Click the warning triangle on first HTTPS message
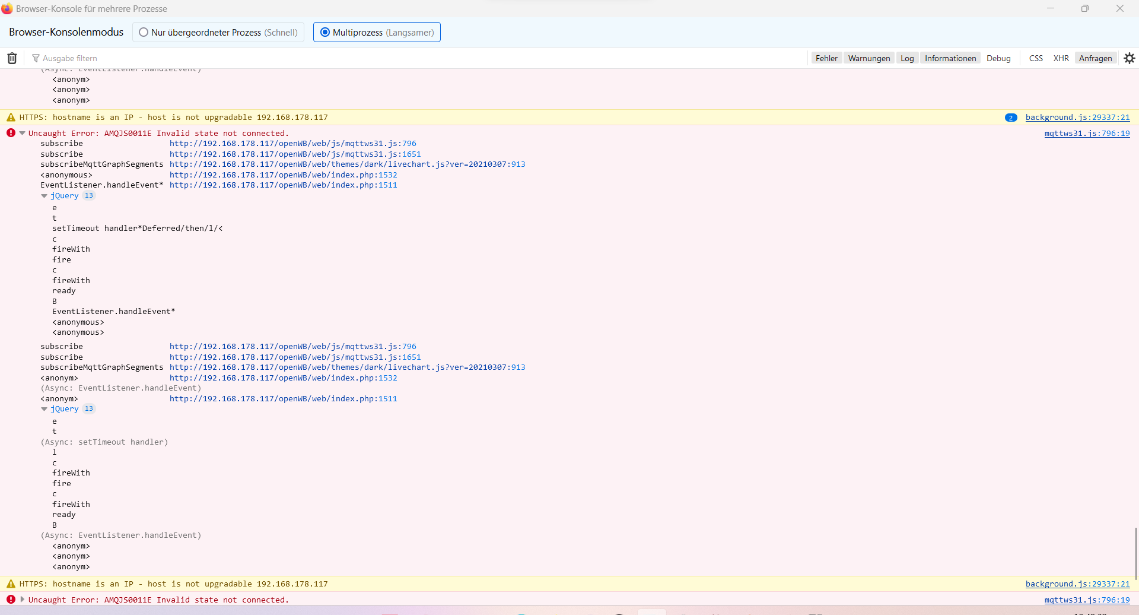This screenshot has width=1139, height=615. click(11, 118)
